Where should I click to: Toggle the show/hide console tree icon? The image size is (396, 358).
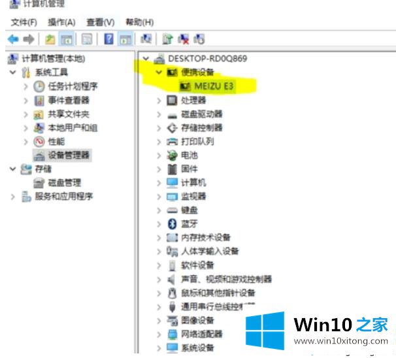[67, 39]
